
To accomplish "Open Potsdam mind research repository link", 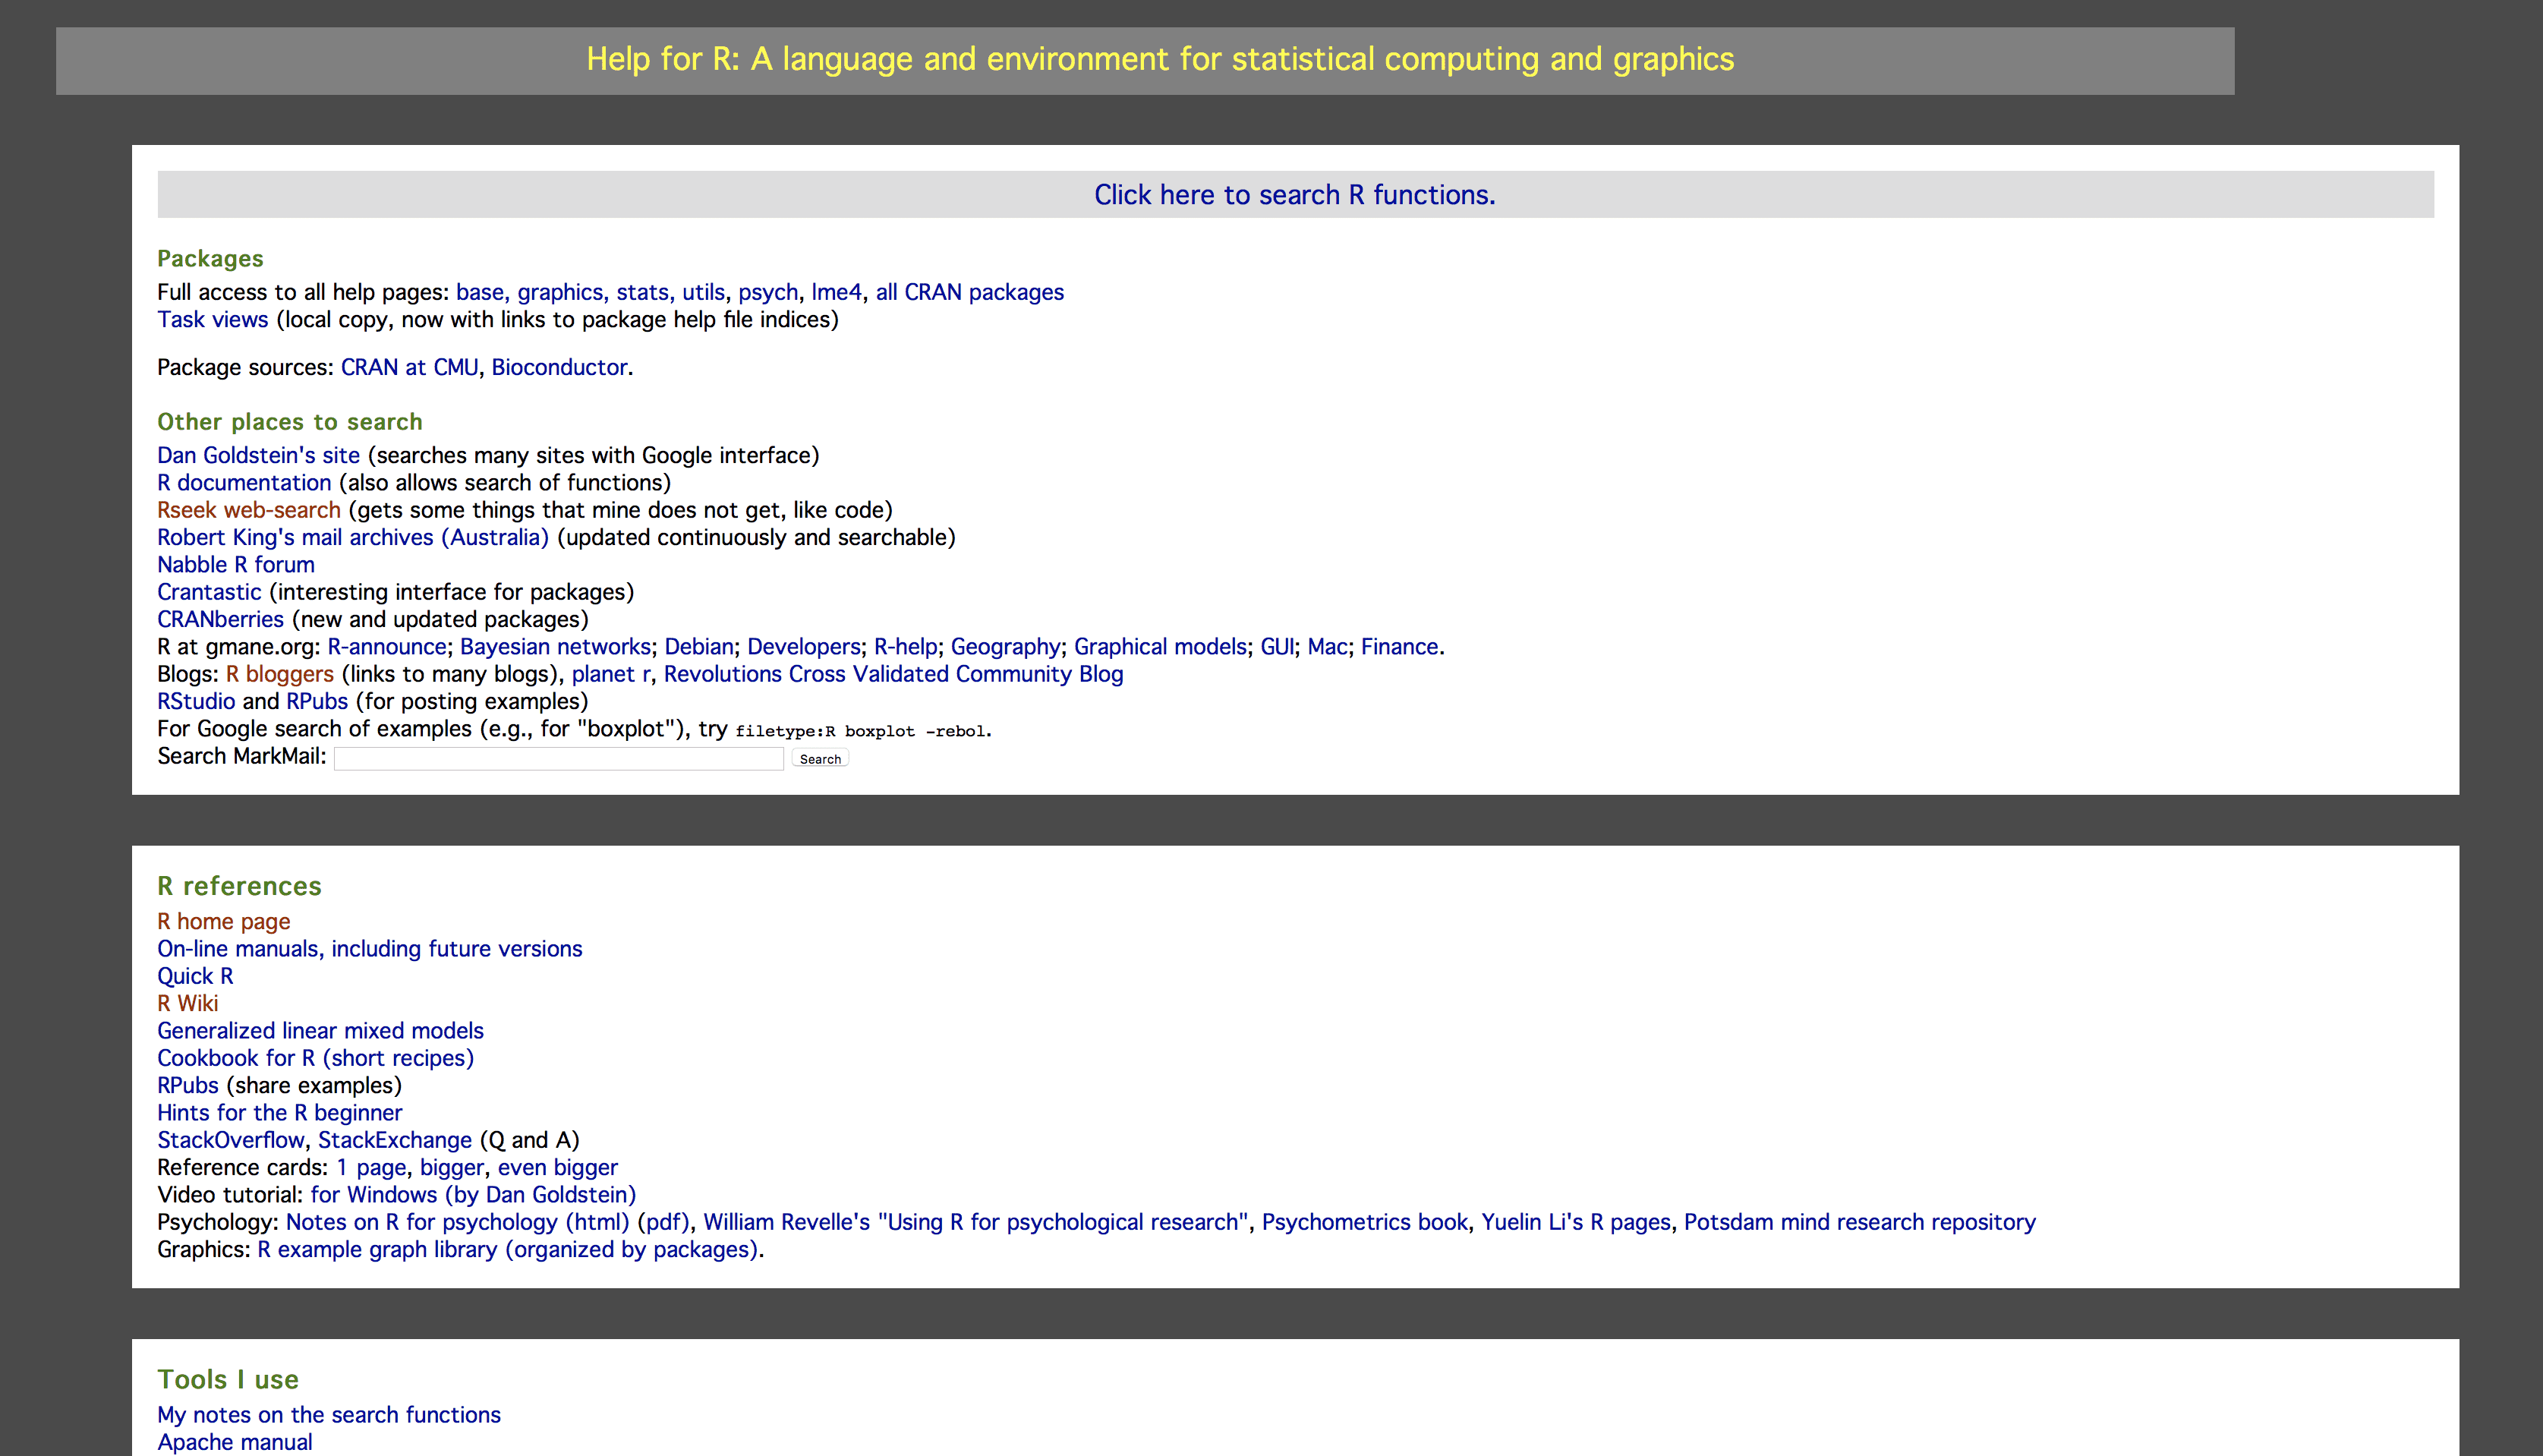I will (x=1860, y=1222).
